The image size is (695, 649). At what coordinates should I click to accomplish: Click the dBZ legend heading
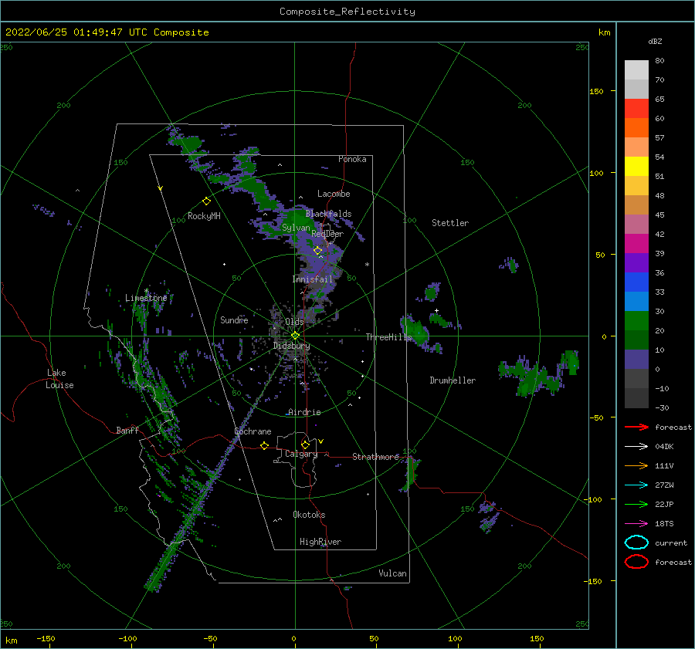coord(655,41)
